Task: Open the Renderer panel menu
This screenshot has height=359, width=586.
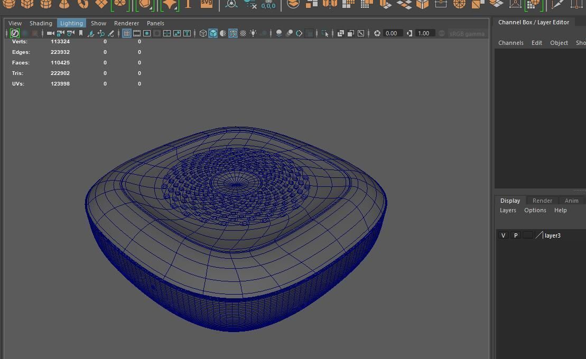Action: pyautogui.click(x=126, y=23)
